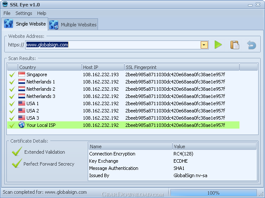Click the Single Website tab globe icon
Screen dimensions: 265x198
click(x=9, y=23)
